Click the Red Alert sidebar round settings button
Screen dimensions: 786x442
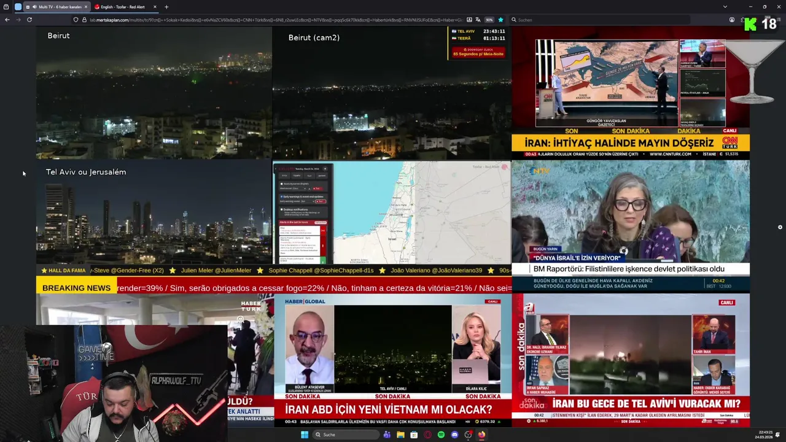click(x=325, y=169)
